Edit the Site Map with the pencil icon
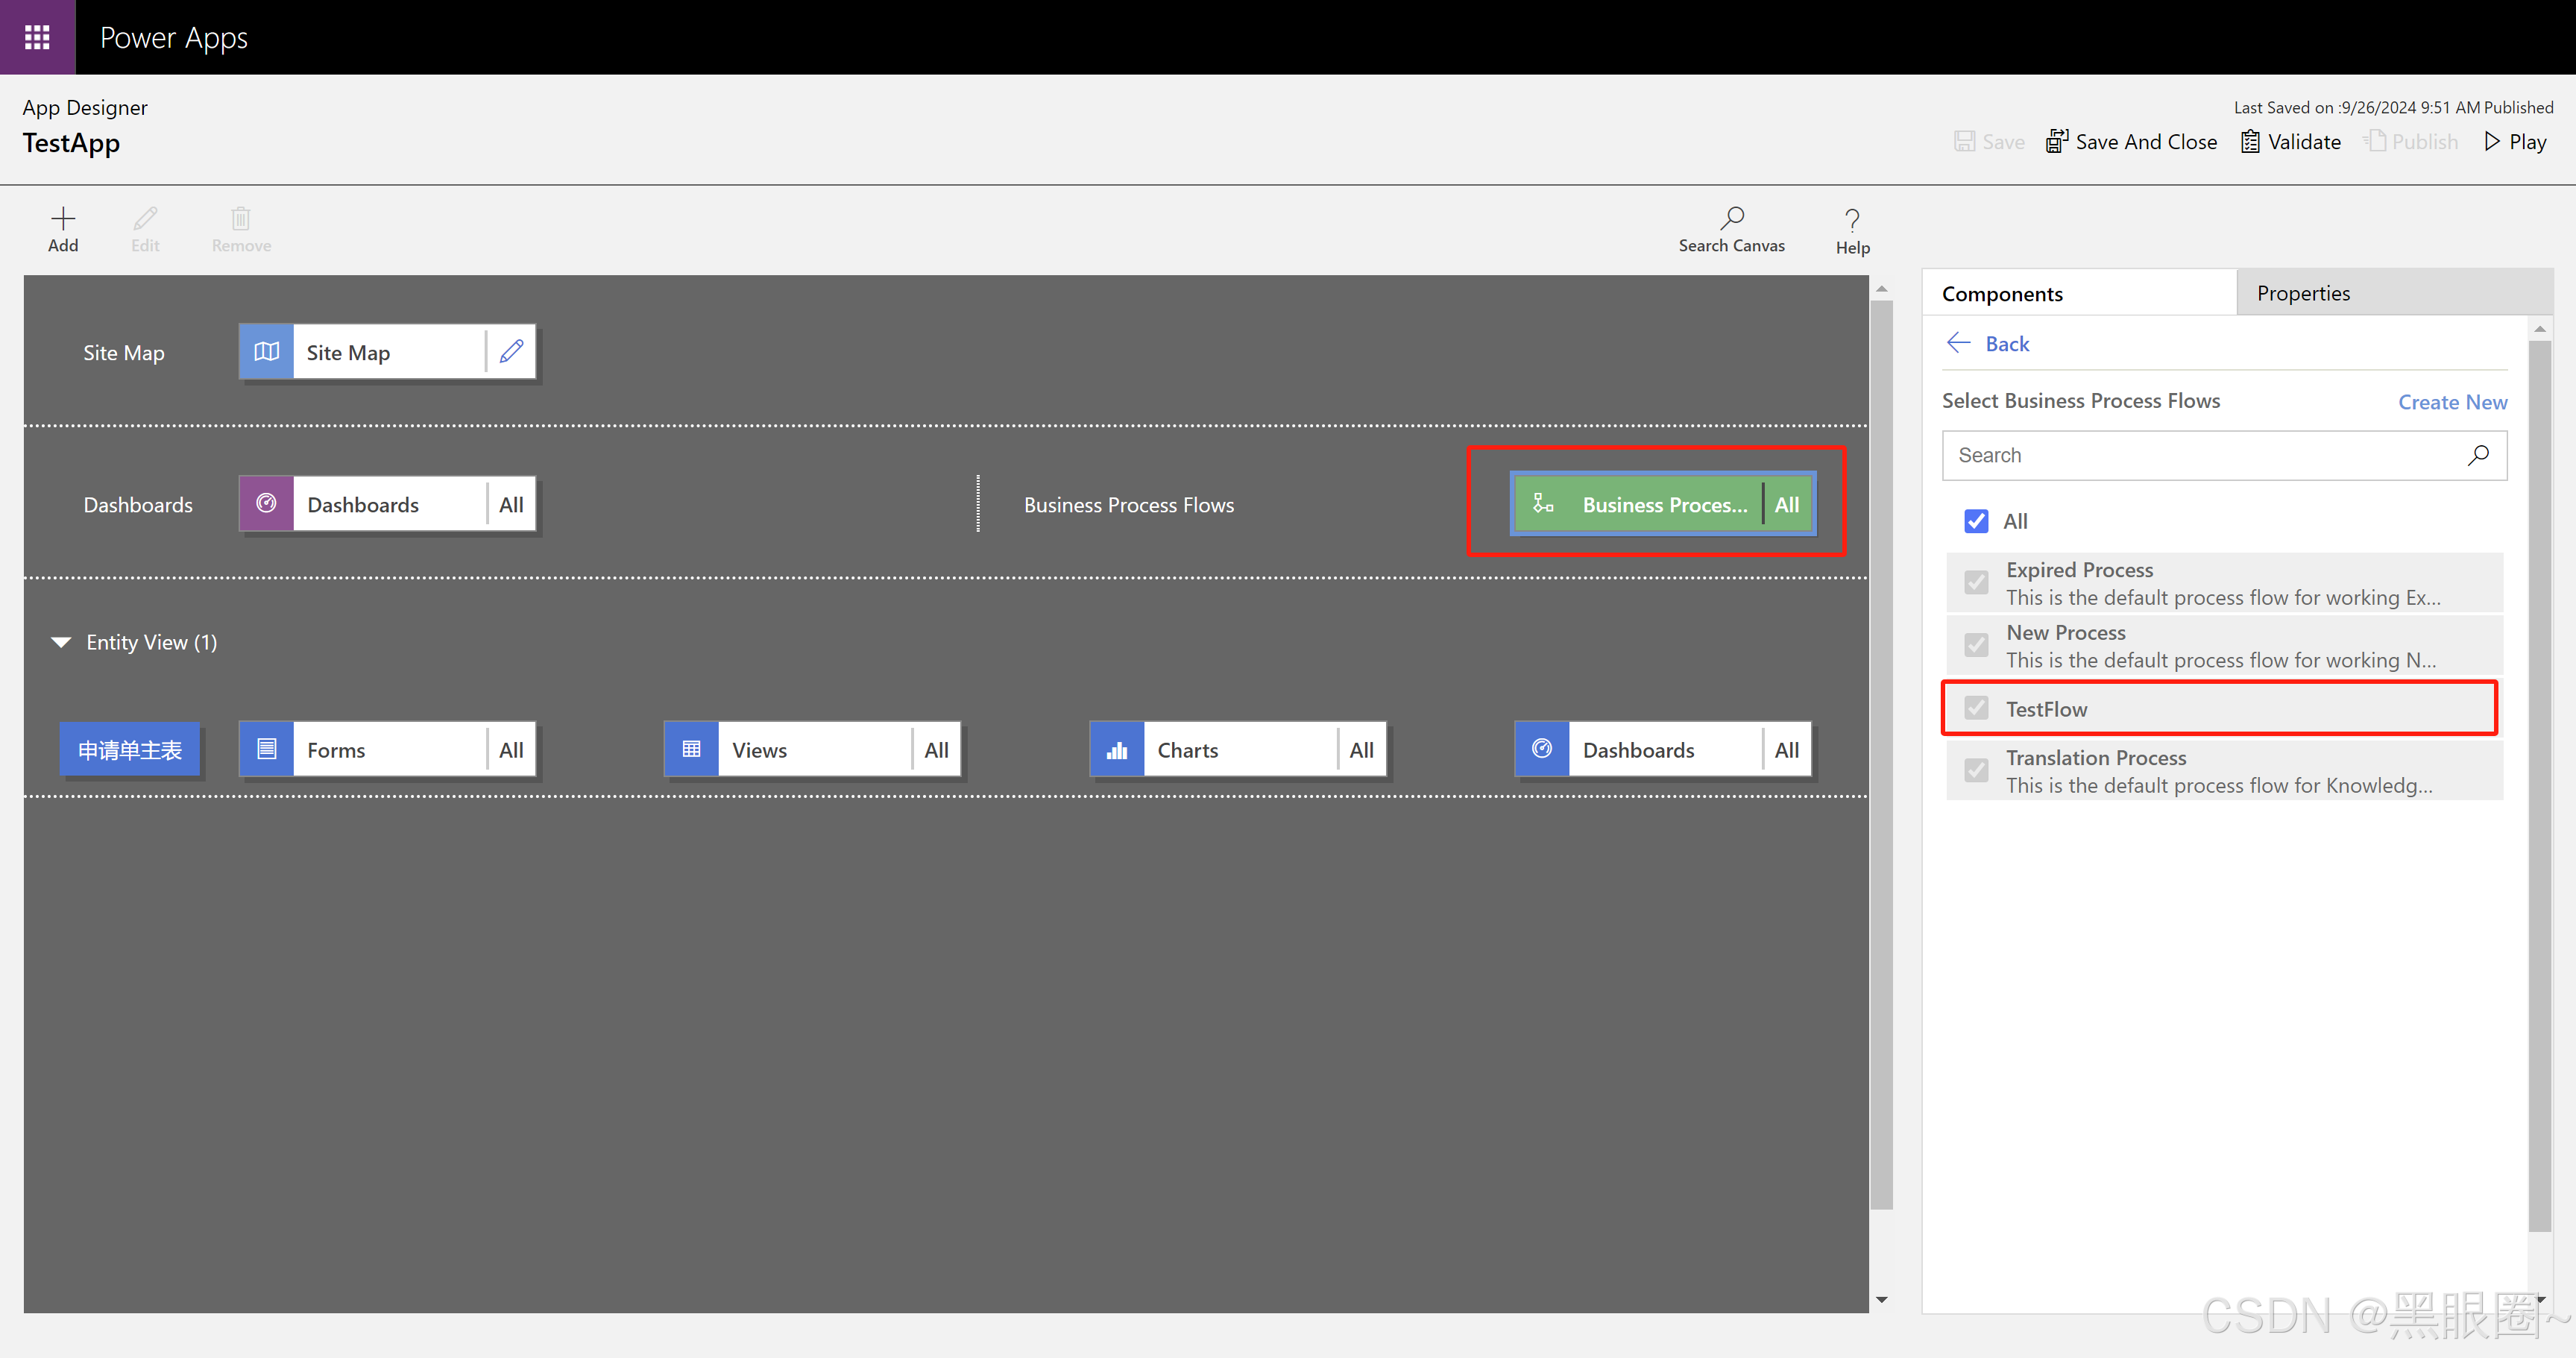The width and height of the screenshot is (2576, 1358). click(512, 351)
